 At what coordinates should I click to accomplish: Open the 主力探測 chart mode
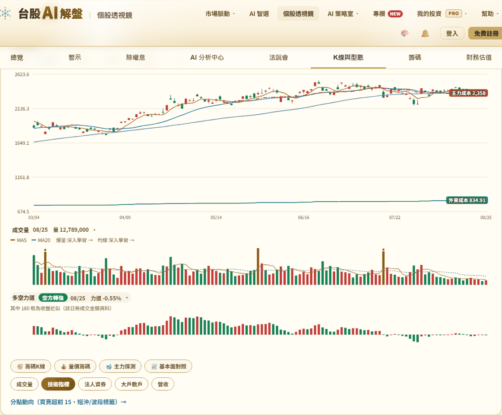(121, 366)
